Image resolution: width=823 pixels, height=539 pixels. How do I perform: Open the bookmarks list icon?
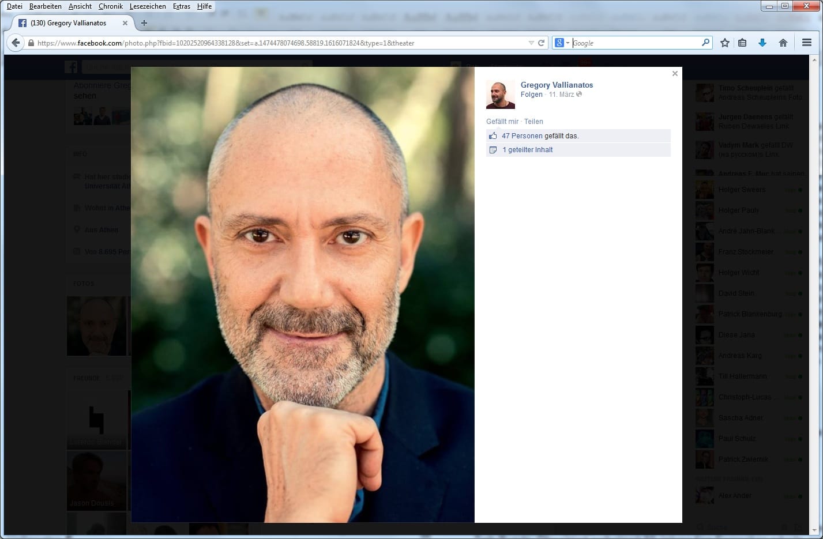point(742,43)
